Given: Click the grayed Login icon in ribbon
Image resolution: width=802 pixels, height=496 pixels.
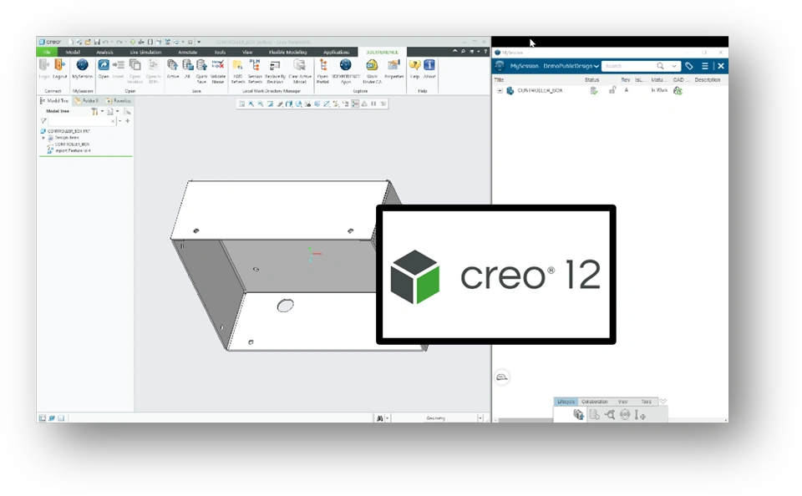Looking at the screenshot, I should 44,65.
